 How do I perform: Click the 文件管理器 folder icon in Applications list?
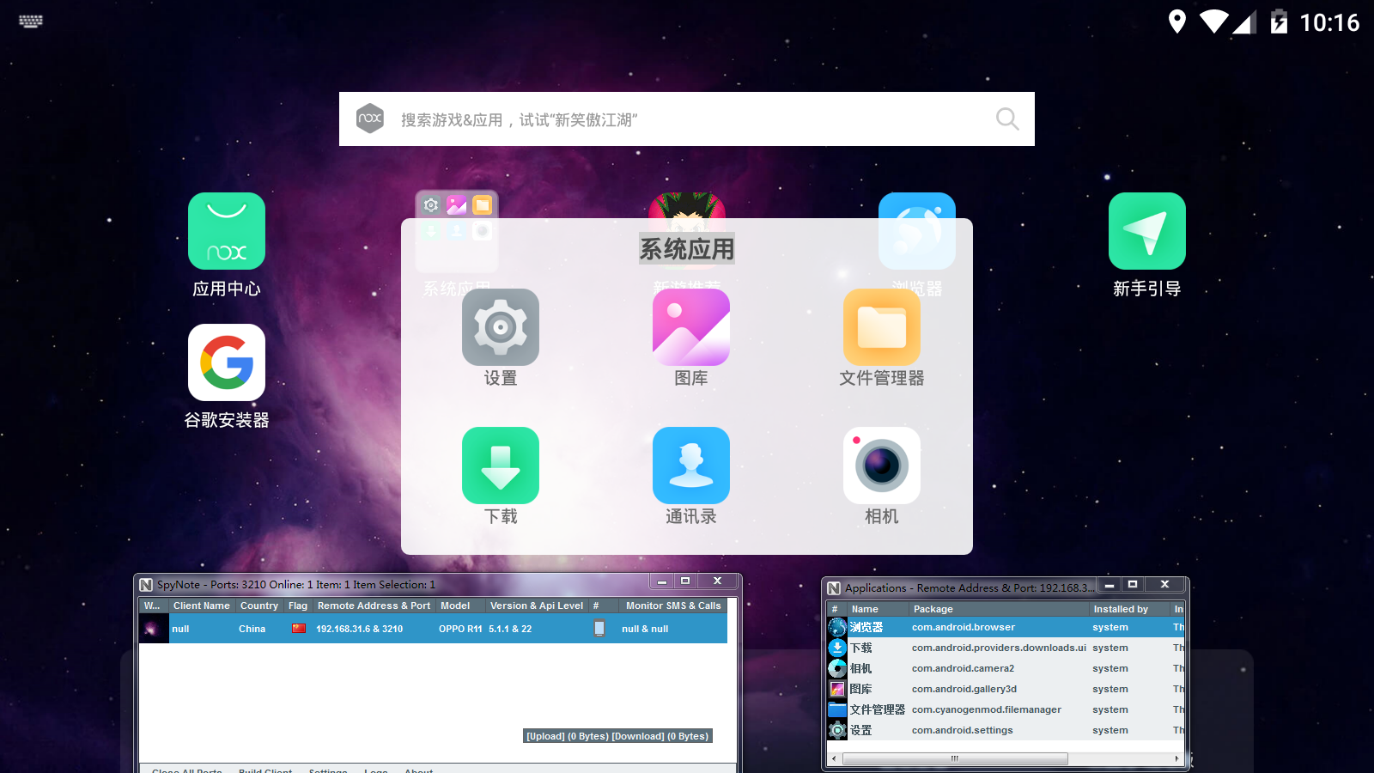[x=837, y=709]
